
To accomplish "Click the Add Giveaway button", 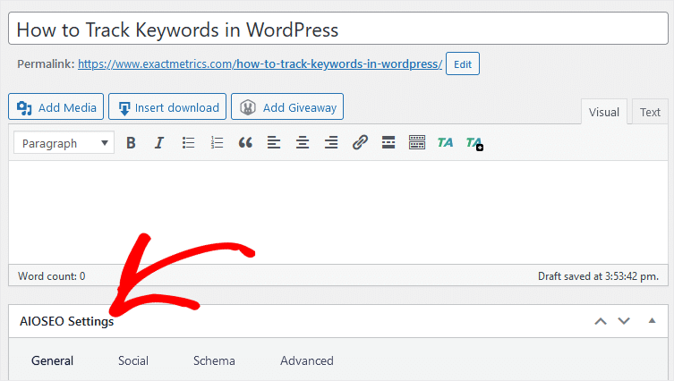I will click(x=287, y=106).
